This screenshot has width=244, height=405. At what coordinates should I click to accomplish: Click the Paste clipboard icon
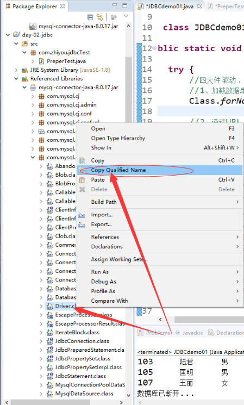pos(82,180)
